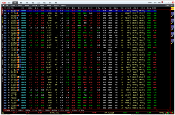
Task: Expand the 地域板块 tab's dropdown arrow
Action: click(x=70, y=110)
